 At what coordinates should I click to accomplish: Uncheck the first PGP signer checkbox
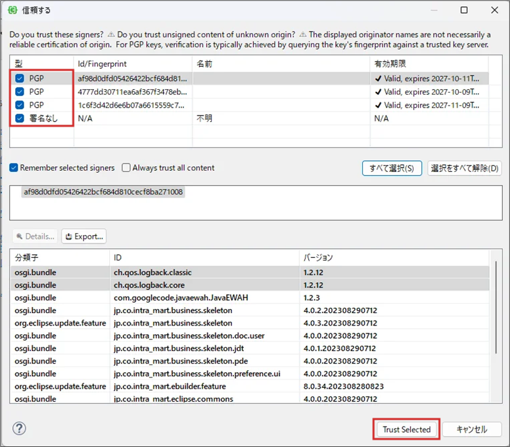point(20,78)
